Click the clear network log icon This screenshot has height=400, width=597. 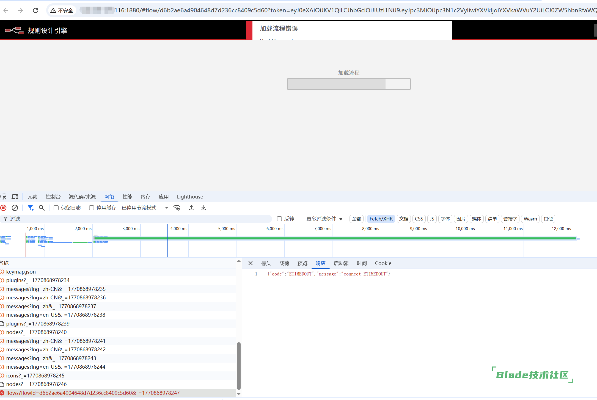coord(15,208)
